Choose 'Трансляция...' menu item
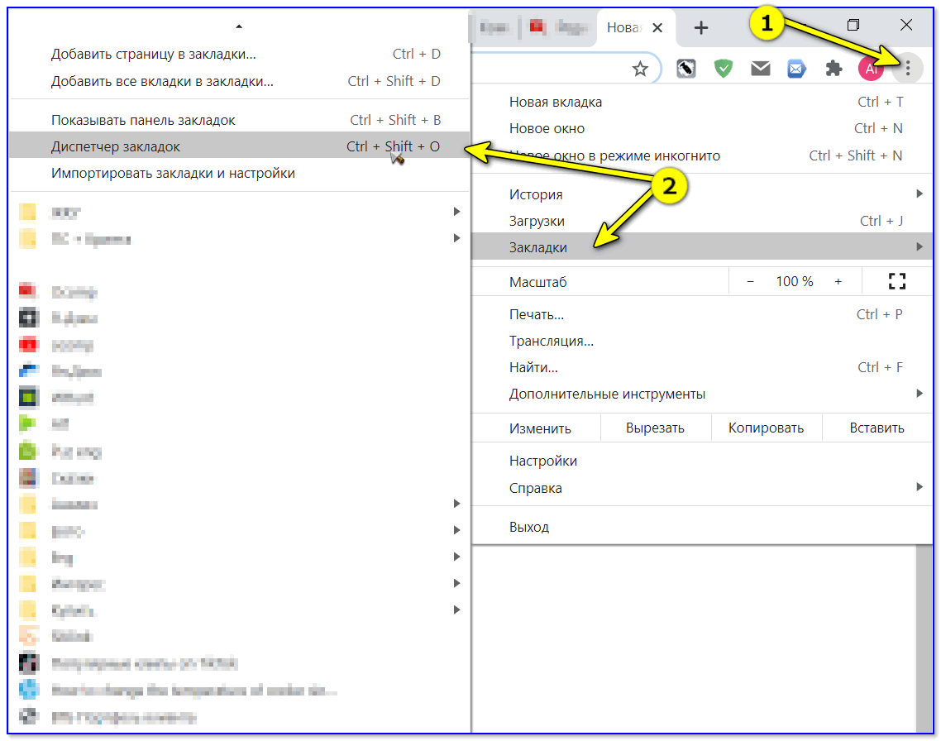 [702, 341]
